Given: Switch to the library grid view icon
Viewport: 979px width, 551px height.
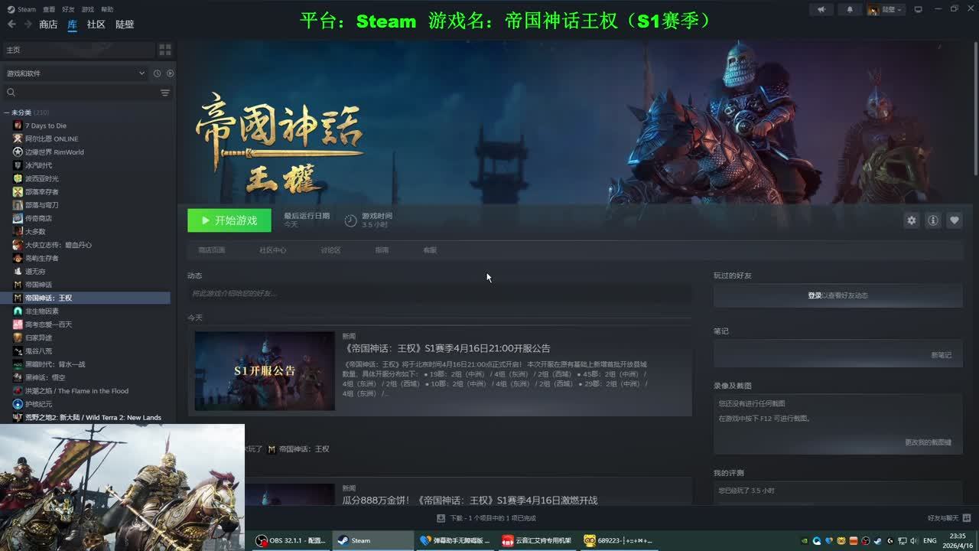Looking at the screenshot, I should [164, 50].
